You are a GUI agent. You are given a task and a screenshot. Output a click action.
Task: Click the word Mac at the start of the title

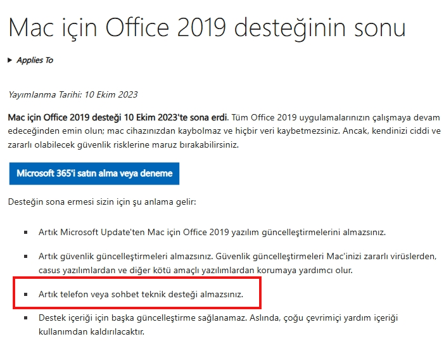tap(31, 28)
